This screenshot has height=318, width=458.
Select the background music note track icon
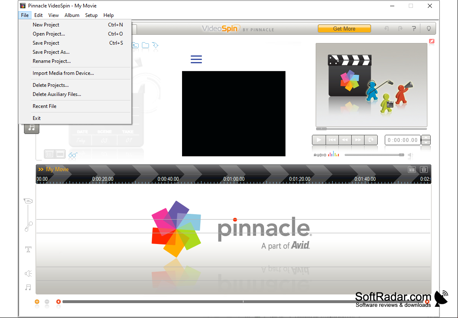click(28, 288)
